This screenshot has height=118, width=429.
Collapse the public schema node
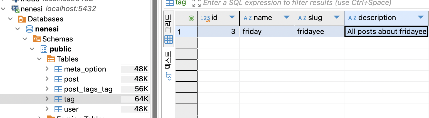(33, 49)
